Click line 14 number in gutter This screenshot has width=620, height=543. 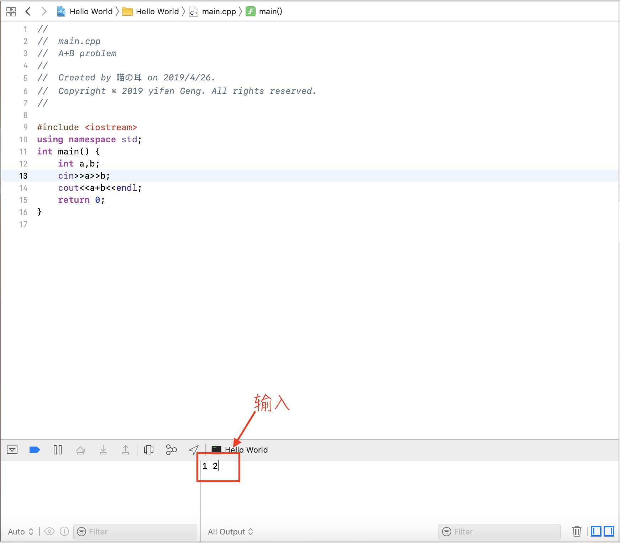23,188
